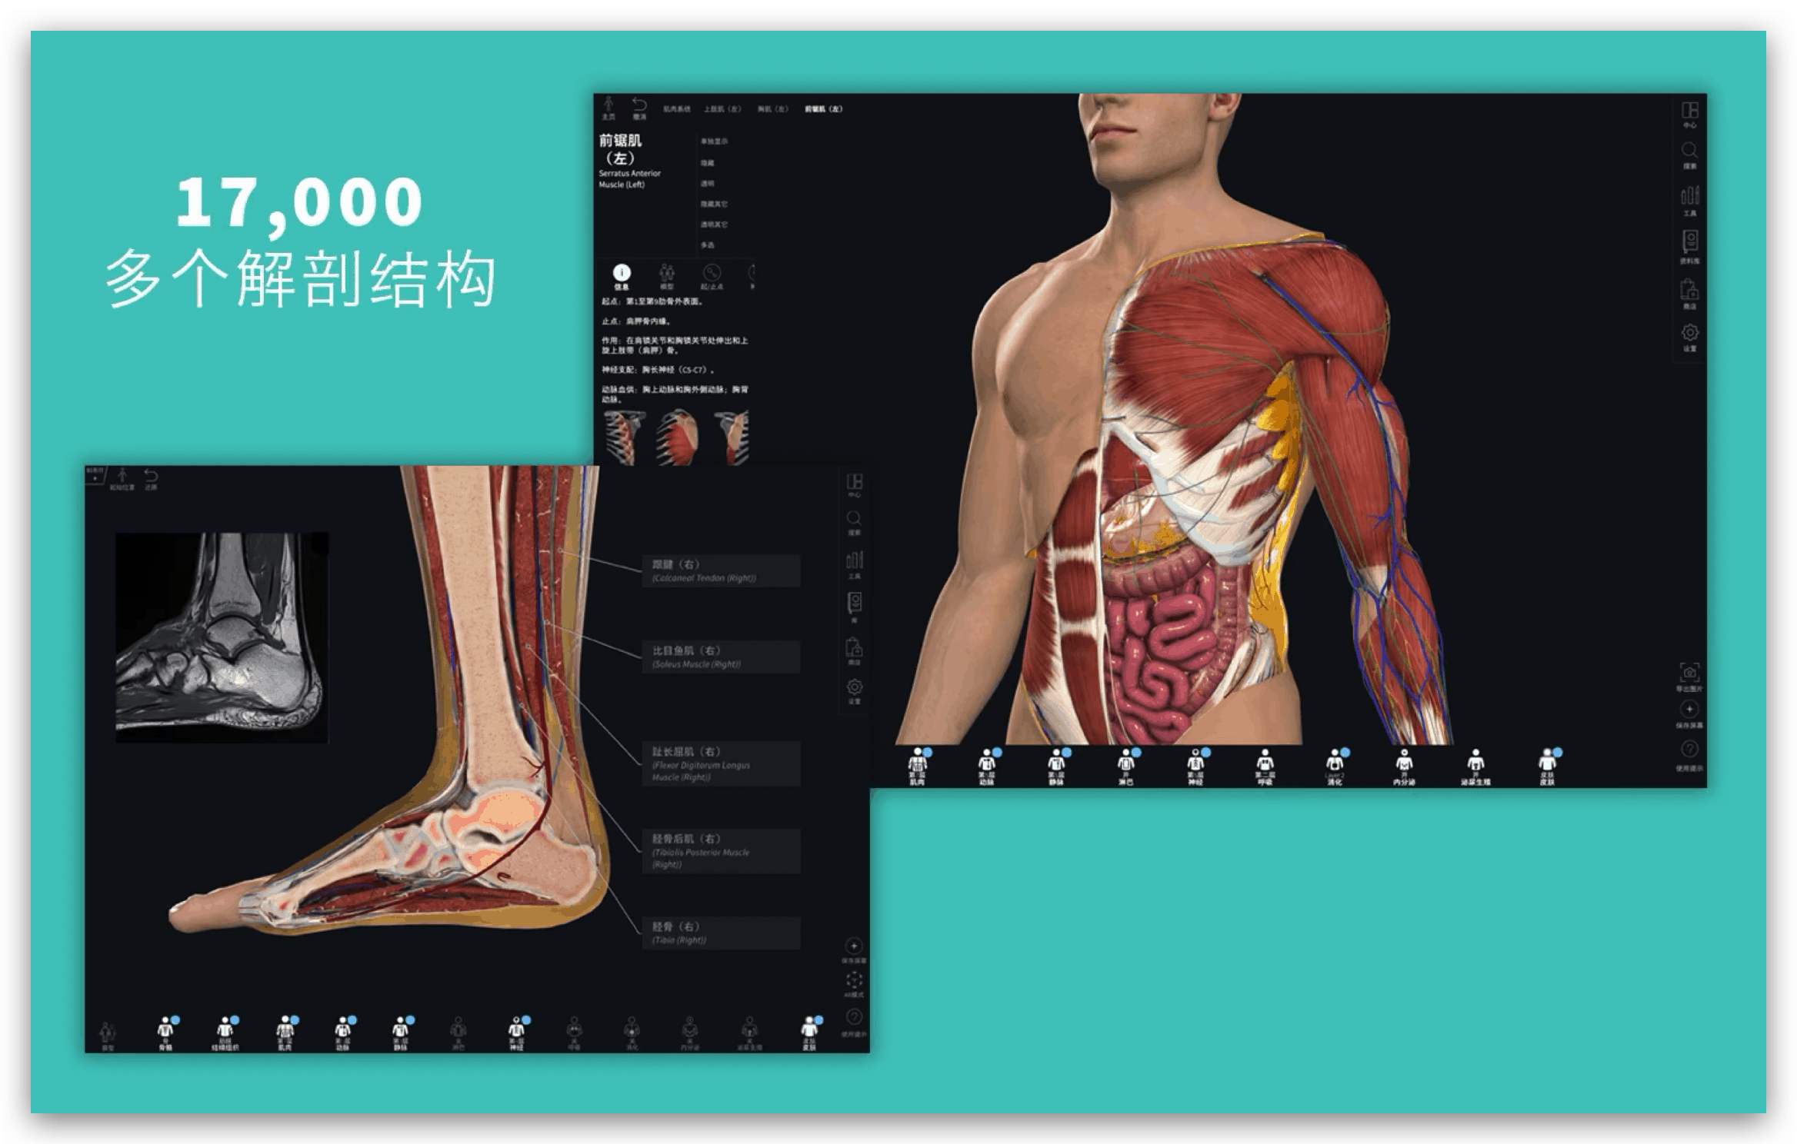The height and width of the screenshot is (1144, 1797).
Task: Select 胸肌（左） breadcrumb
Action: (772, 109)
